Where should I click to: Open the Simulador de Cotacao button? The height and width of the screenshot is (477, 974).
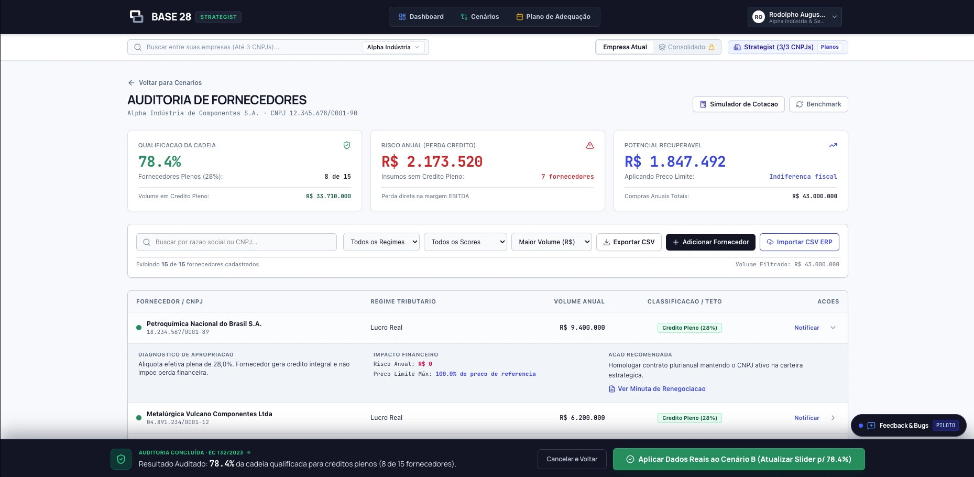[739, 104]
